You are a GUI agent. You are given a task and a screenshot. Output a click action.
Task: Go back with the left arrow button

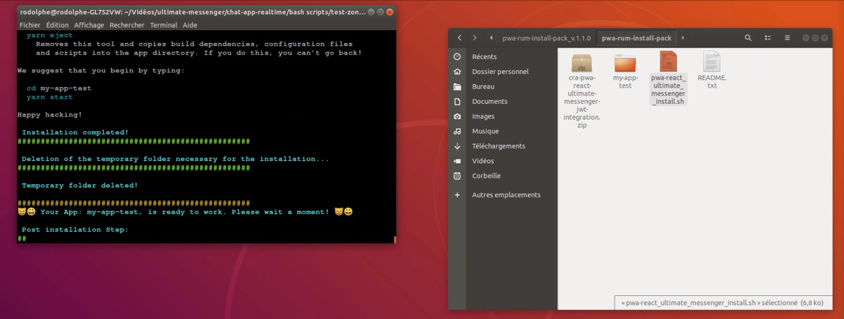[459, 38]
